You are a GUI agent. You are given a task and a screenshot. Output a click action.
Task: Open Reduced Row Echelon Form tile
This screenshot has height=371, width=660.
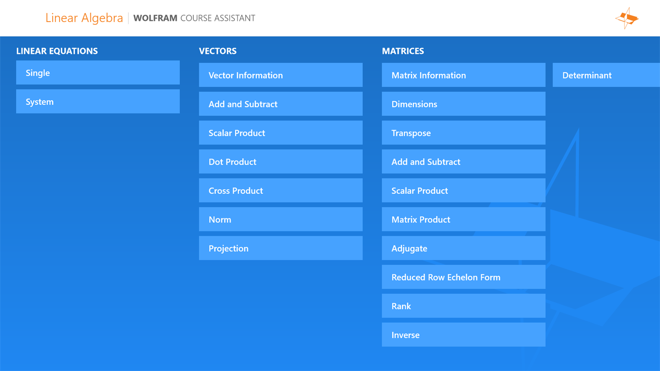463,277
